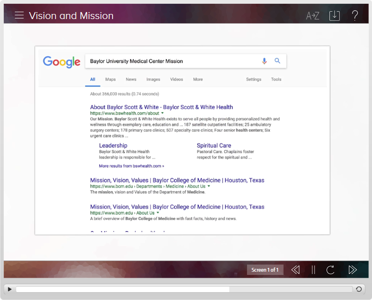
Task: Select the All search tab
Action: point(93,79)
